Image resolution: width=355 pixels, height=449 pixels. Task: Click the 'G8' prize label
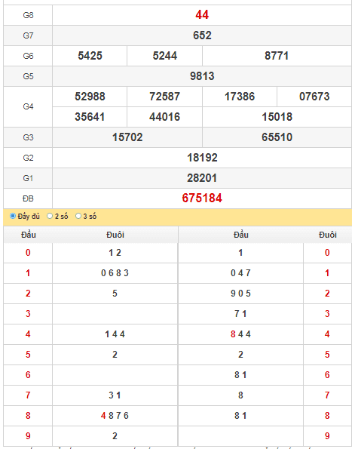pyautogui.click(x=28, y=15)
